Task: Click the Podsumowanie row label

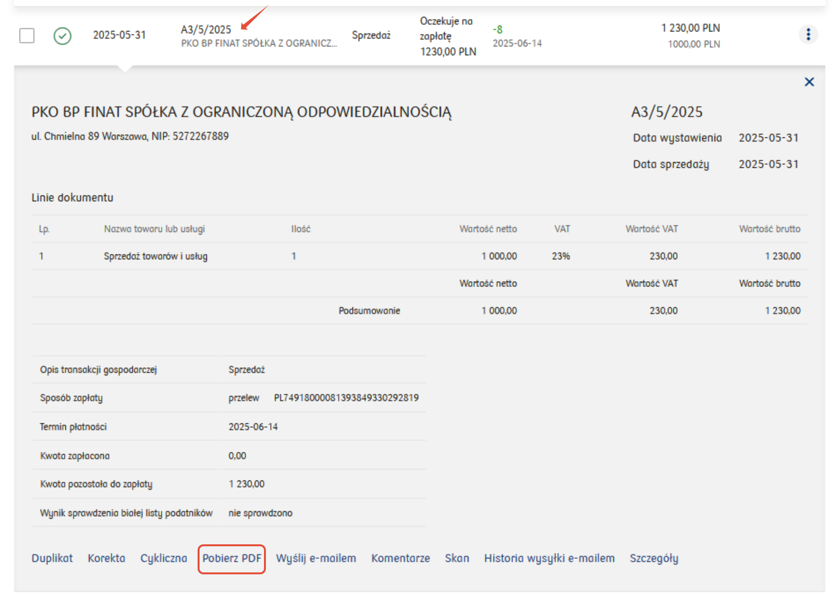Action: pos(369,311)
